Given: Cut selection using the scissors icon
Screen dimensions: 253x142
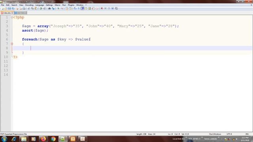Looking at the screenshot, I should point(28,8).
